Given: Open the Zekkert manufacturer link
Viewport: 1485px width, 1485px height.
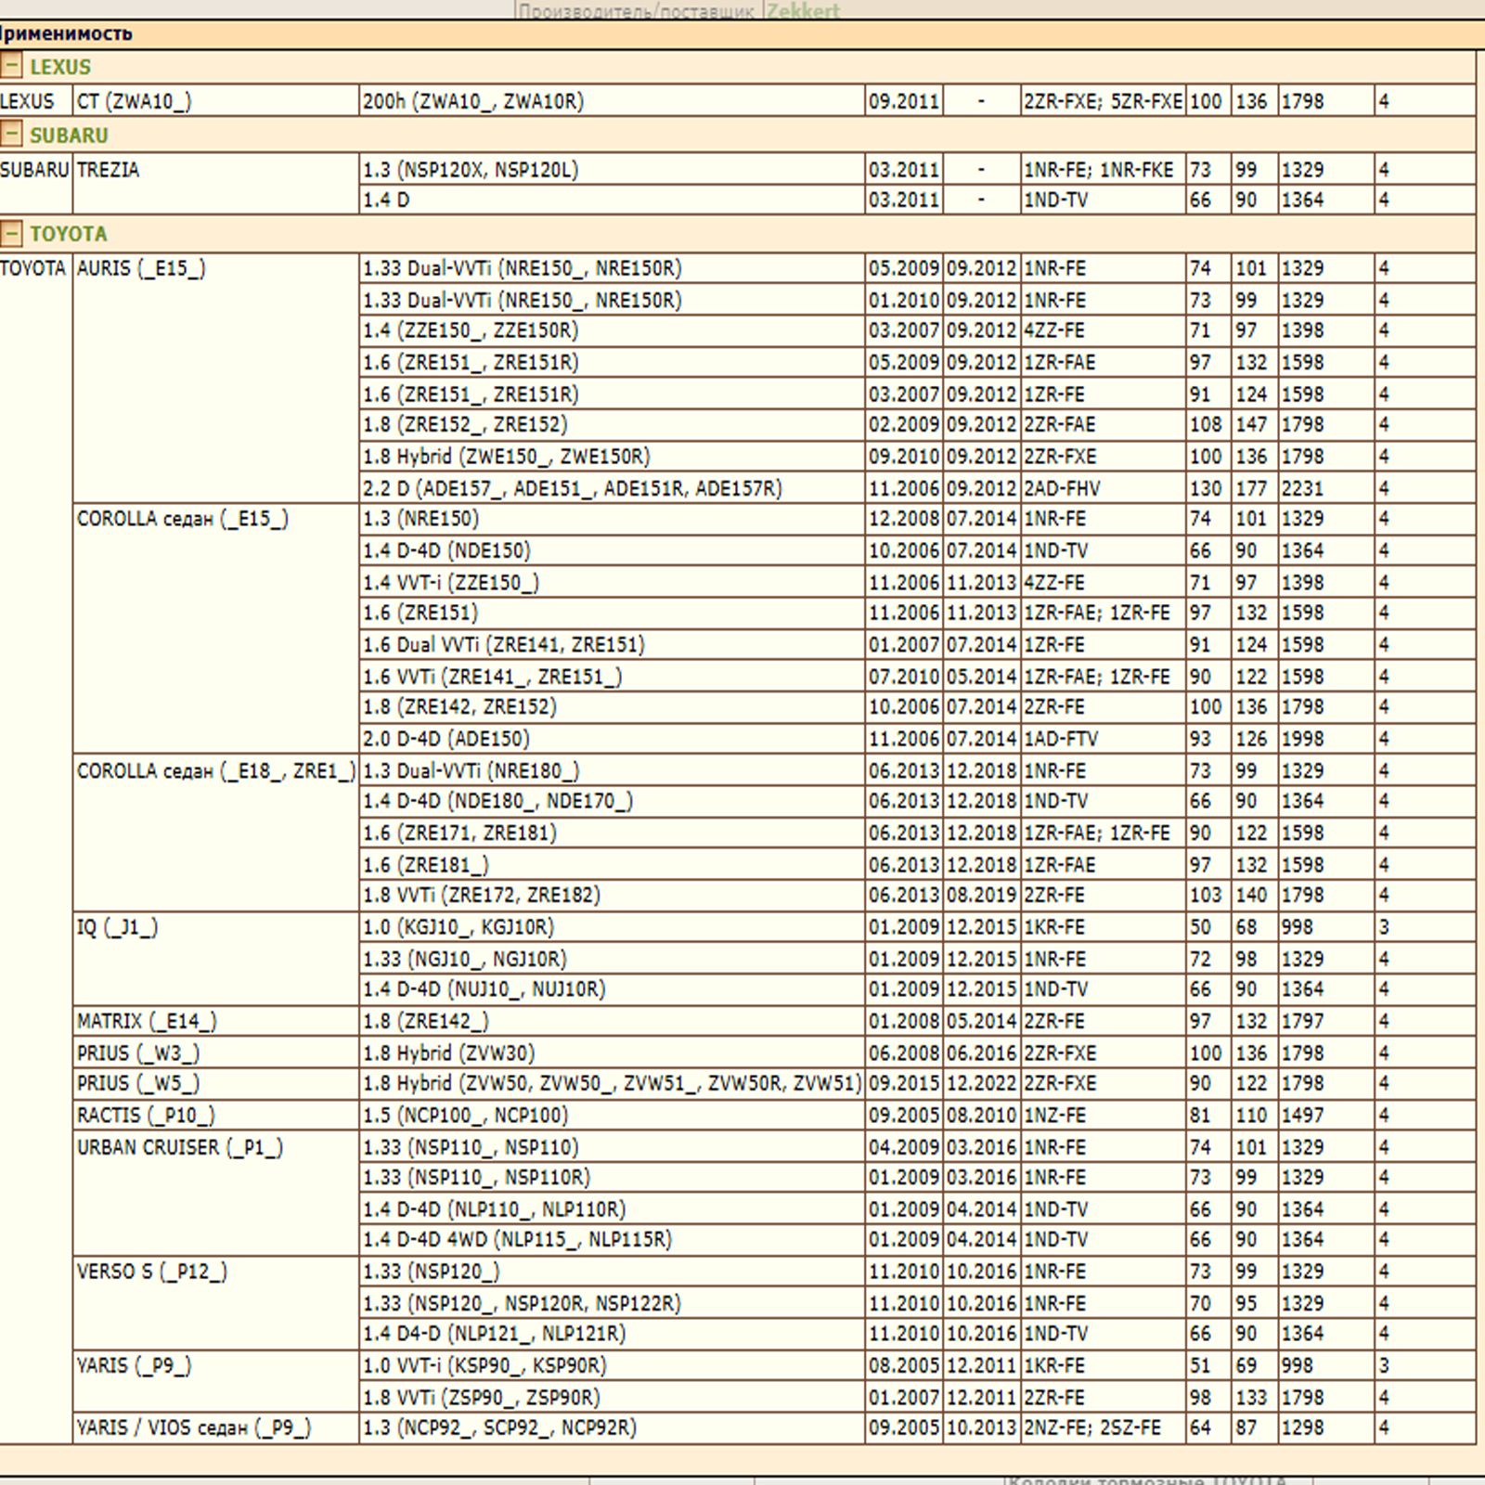Looking at the screenshot, I should point(802,11).
